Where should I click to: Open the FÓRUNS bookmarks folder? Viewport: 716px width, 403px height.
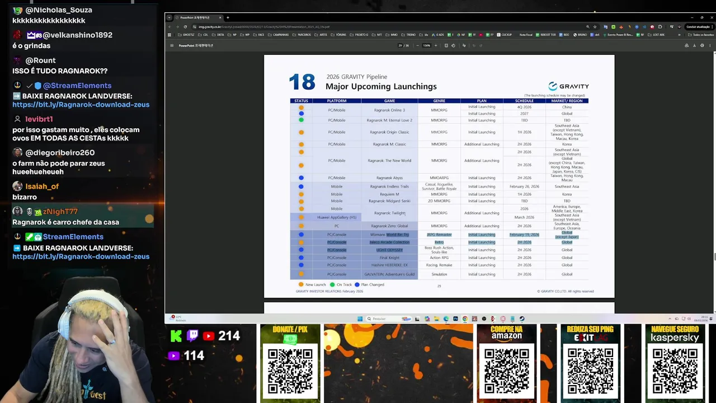pyautogui.click(x=338, y=35)
